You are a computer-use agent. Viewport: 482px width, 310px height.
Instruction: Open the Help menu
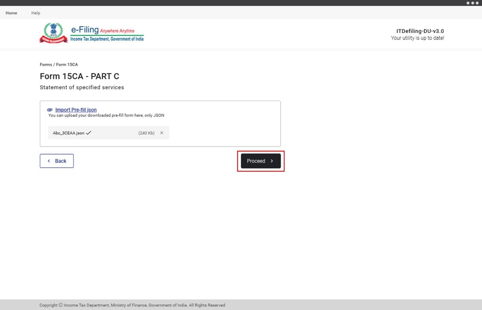point(35,13)
